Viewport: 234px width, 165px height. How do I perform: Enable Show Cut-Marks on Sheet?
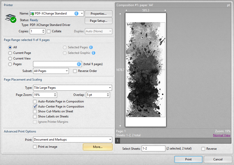pyautogui.click(x=35, y=111)
